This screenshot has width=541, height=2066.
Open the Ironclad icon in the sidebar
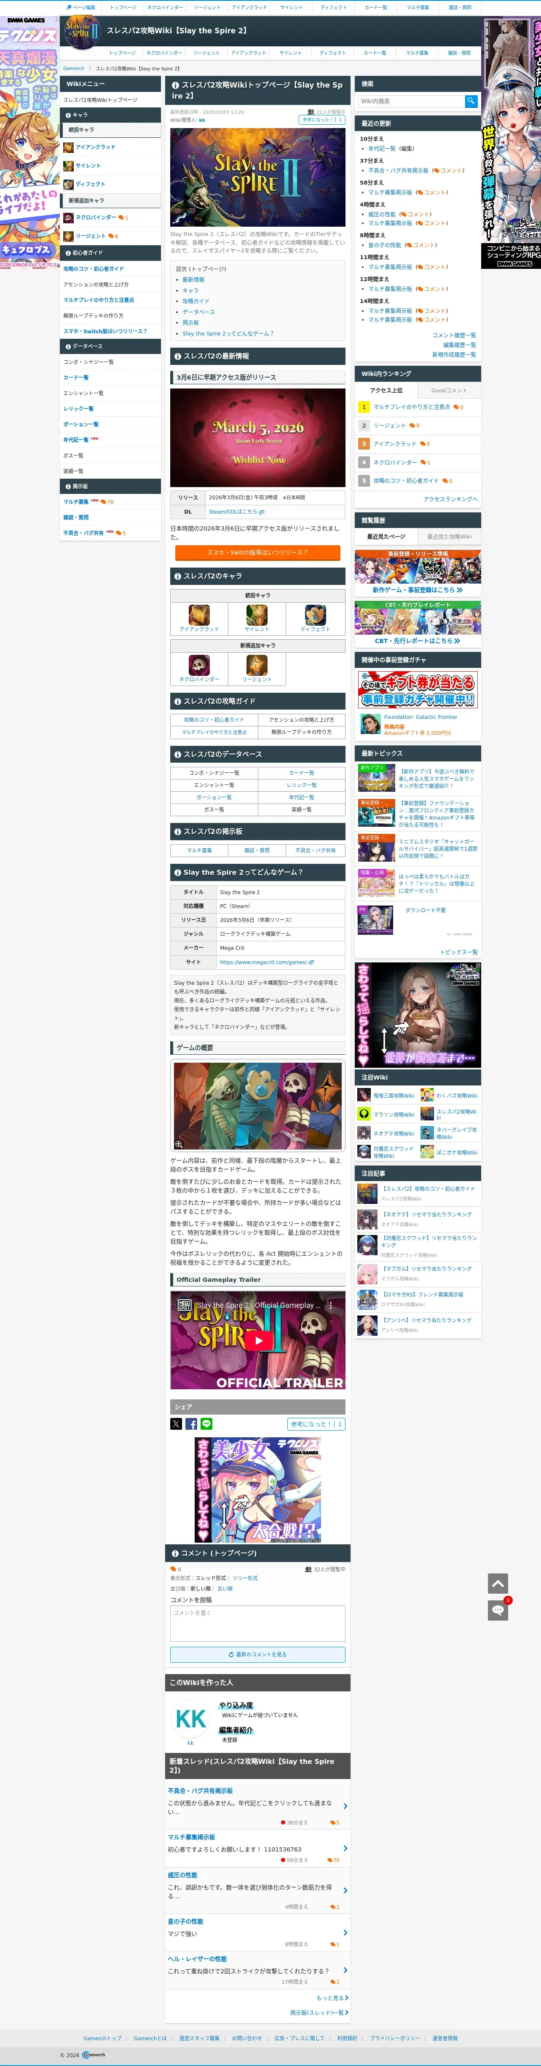[68, 147]
